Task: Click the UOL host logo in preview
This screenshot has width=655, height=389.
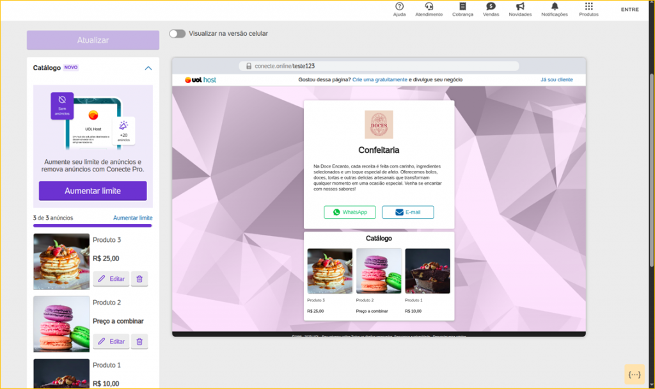Action: click(x=200, y=80)
